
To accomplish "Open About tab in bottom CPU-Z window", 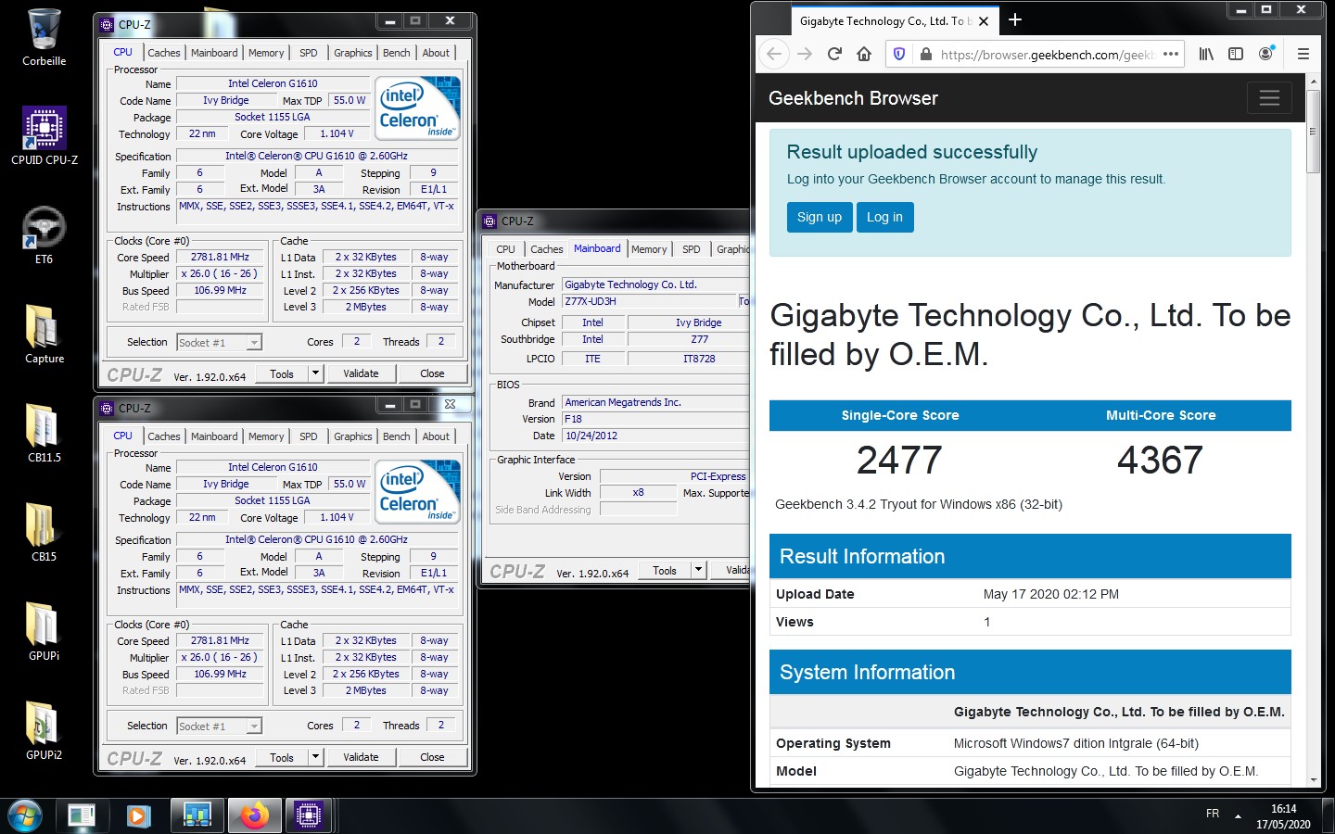I will (436, 436).
